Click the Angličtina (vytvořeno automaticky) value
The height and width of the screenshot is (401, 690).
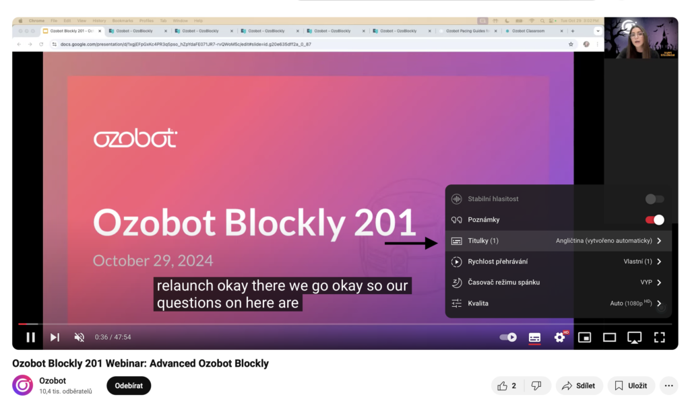pos(604,241)
